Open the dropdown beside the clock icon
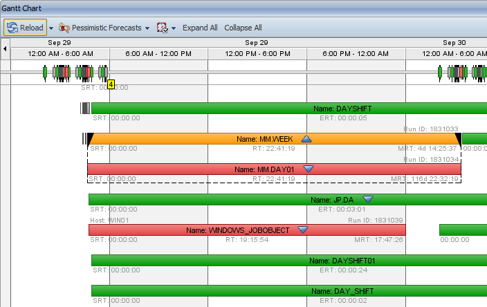Screen dimensions: 487x307 (174, 28)
